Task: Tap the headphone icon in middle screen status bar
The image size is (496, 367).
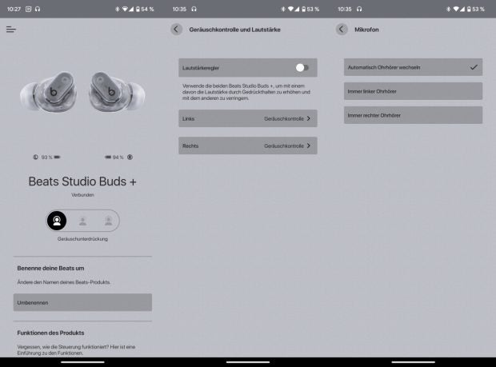Action: click(194, 9)
